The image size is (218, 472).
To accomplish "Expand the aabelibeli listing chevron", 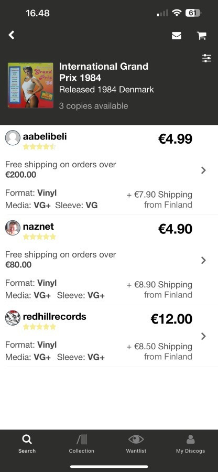I will (203, 170).
